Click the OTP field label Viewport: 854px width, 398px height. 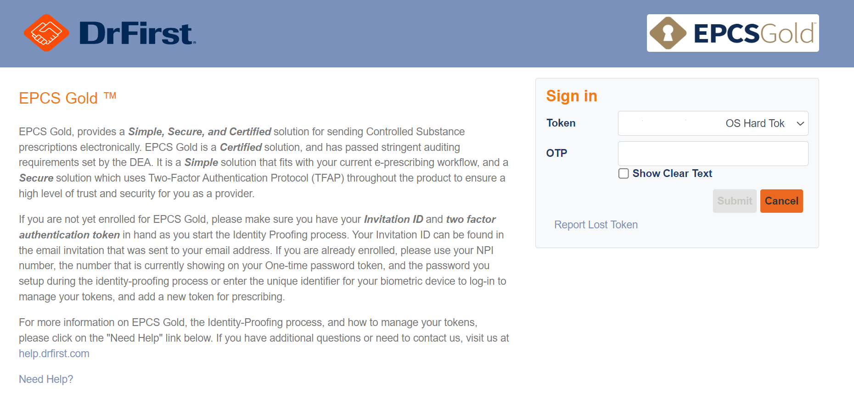pos(556,153)
